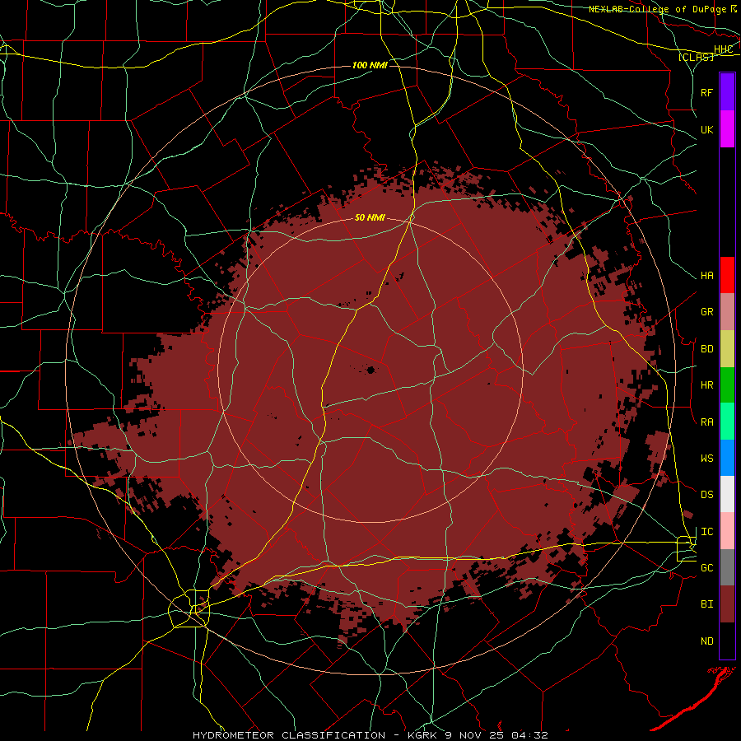Click the blue WS legend swatch
The image size is (741, 741).
click(727, 458)
